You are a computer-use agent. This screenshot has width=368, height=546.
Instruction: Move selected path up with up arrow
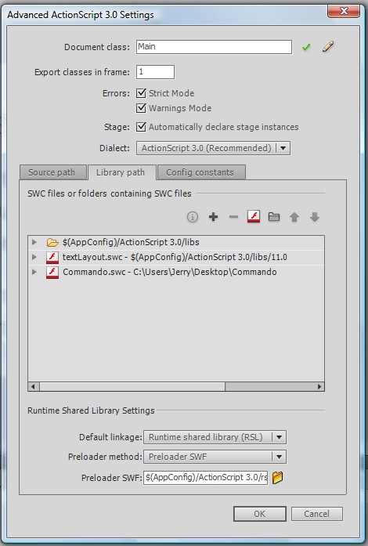click(294, 217)
